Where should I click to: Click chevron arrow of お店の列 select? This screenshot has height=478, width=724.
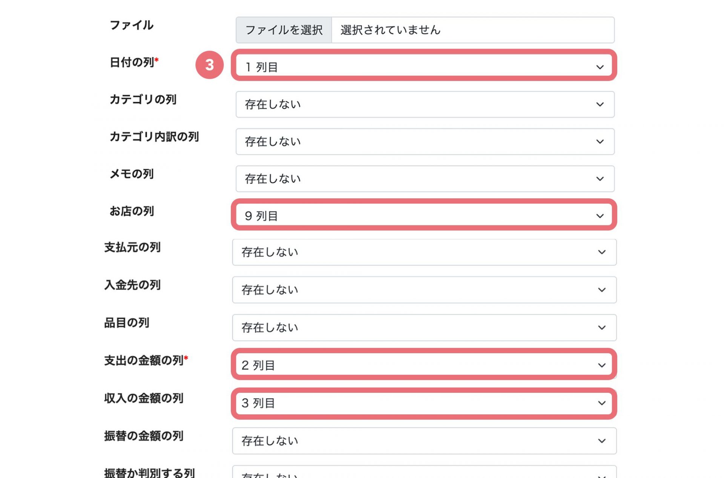tap(600, 216)
